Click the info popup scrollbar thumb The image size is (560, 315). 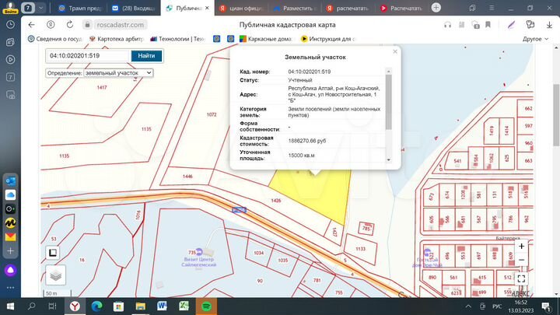click(x=389, y=102)
